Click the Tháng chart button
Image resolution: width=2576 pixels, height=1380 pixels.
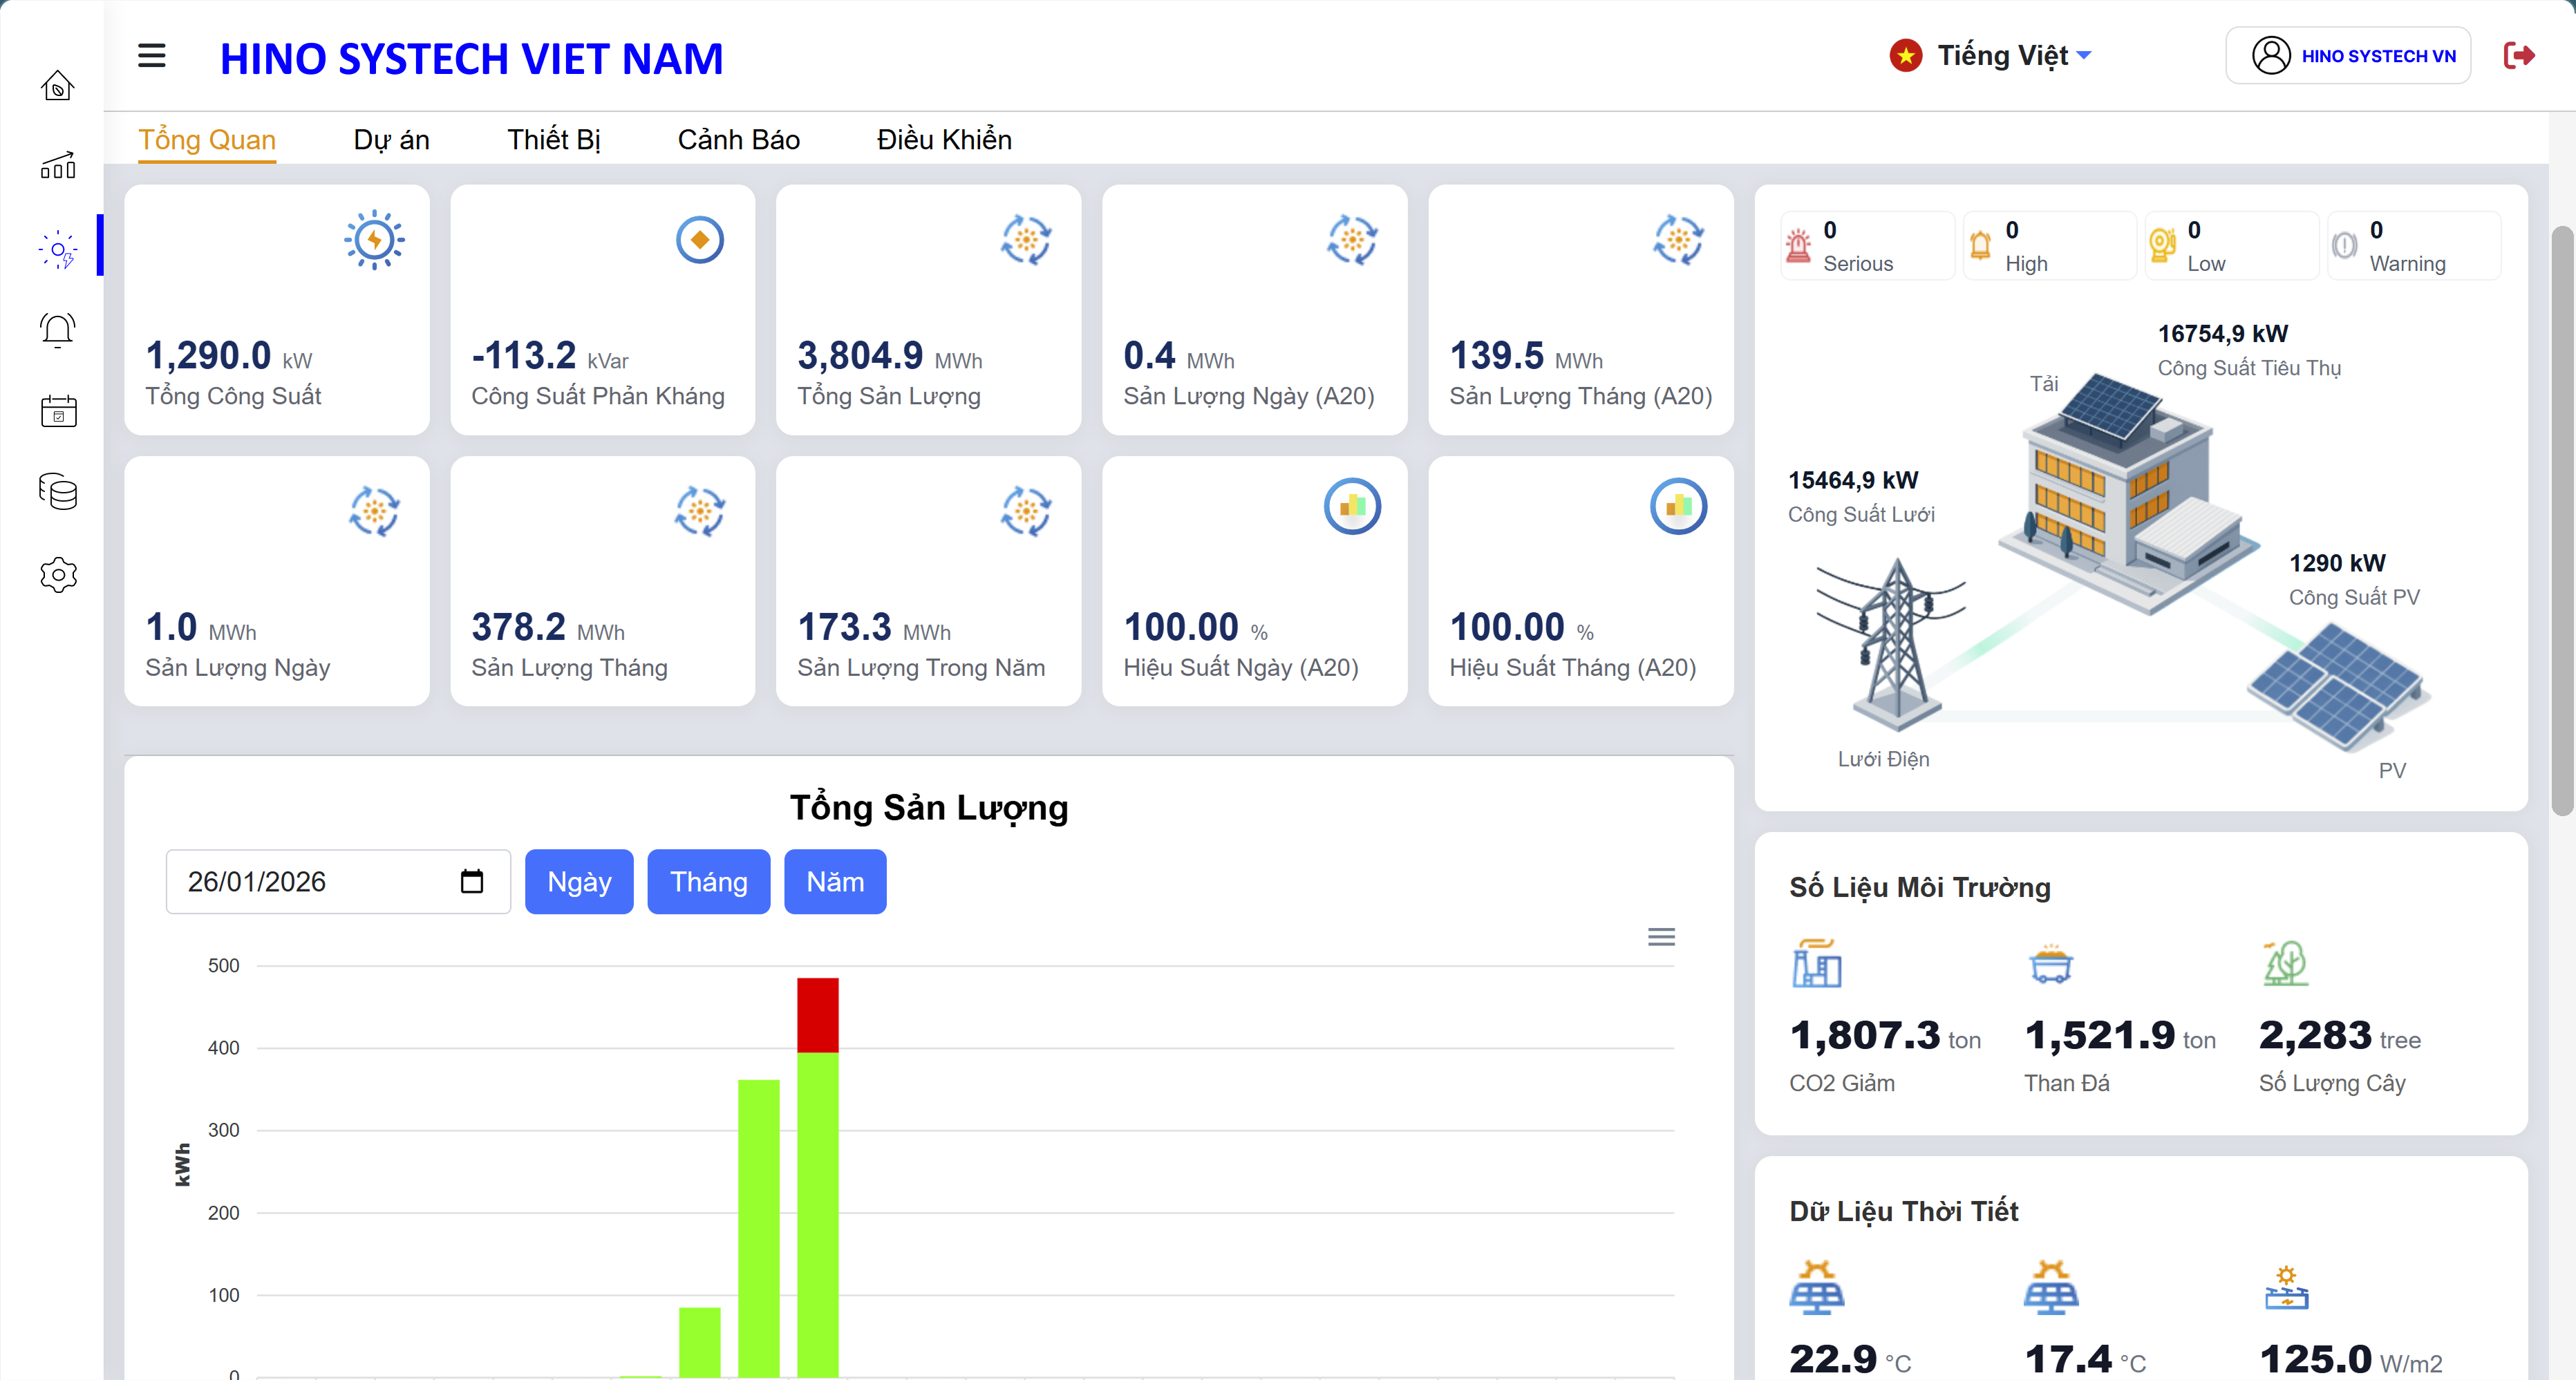(x=708, y=882)
